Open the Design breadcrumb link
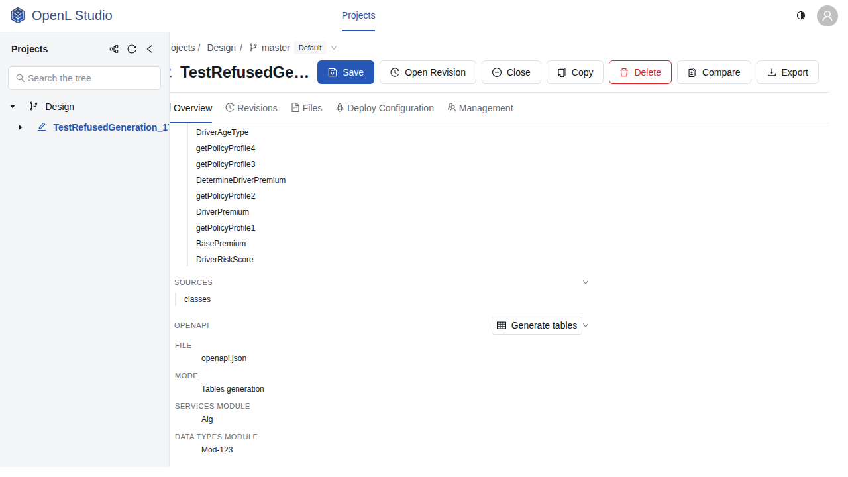 (x=221, y=48)
